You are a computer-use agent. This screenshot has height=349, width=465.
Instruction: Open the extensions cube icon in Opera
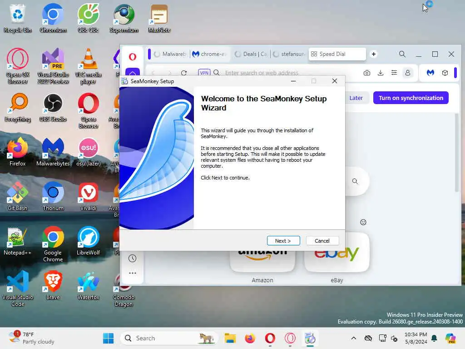pyautogui.click(x=445, y=73)
